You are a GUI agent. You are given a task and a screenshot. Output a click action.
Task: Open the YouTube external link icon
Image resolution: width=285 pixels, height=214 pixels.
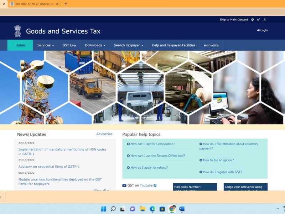click(155, 185)
